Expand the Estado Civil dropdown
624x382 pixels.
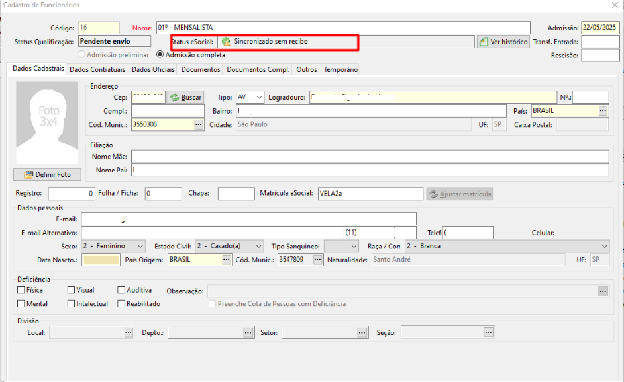click(x=258, y=247)
